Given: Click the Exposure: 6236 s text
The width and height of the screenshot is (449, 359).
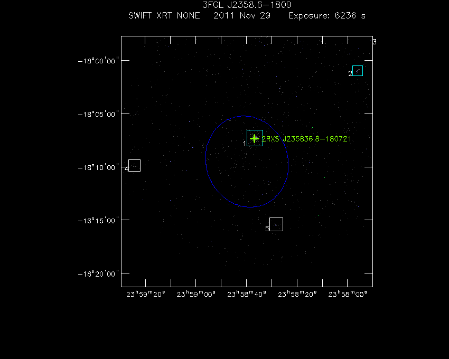Looking at the screenshot, I should point(327,15).
